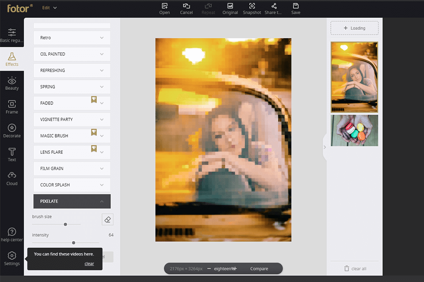
Task: Expand the MAGIC BRUSH effects group
Action: click(72, 136)
